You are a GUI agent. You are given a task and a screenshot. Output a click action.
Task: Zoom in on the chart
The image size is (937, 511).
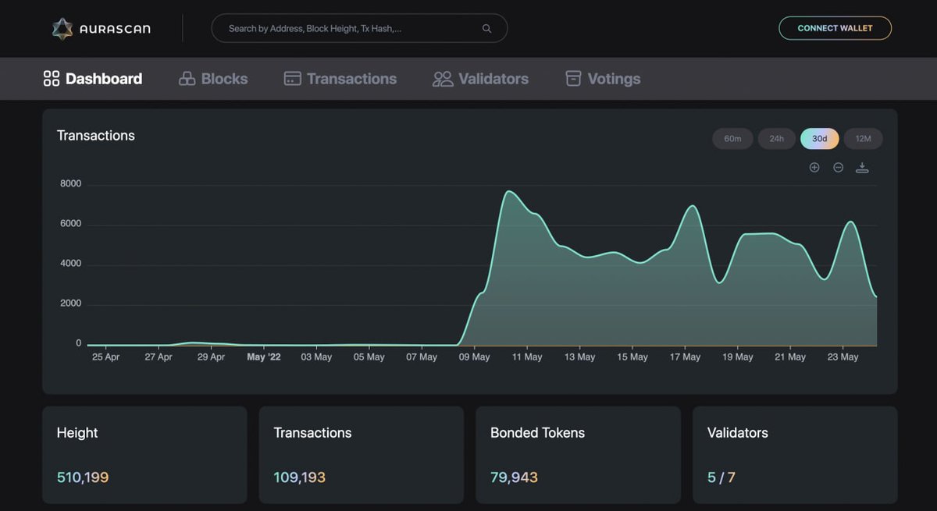tap(814, 168)
